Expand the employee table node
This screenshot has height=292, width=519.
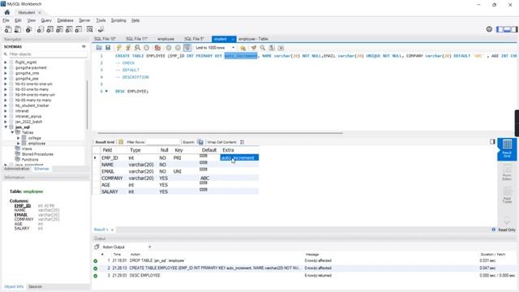coord(18,144)
